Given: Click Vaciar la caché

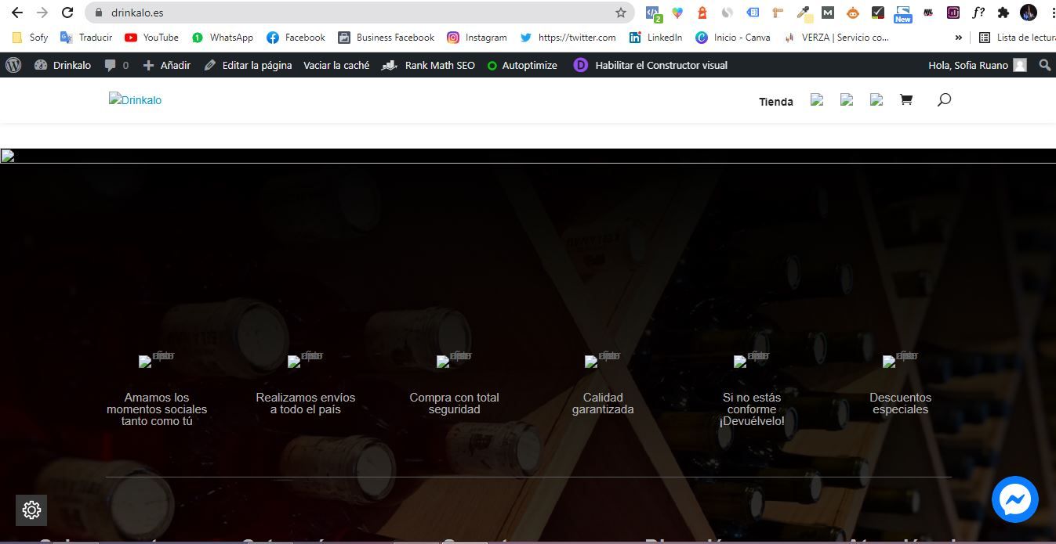Looking at the screenshot, I should click(336, 65).
